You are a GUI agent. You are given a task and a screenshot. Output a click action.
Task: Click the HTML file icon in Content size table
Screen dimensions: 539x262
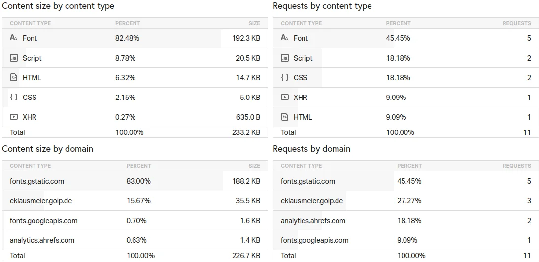click(x=14, y=77)
